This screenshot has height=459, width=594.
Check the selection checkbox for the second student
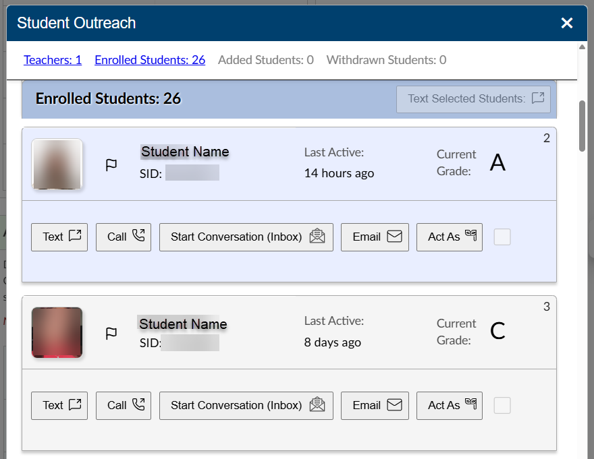[x=502, y=405]
